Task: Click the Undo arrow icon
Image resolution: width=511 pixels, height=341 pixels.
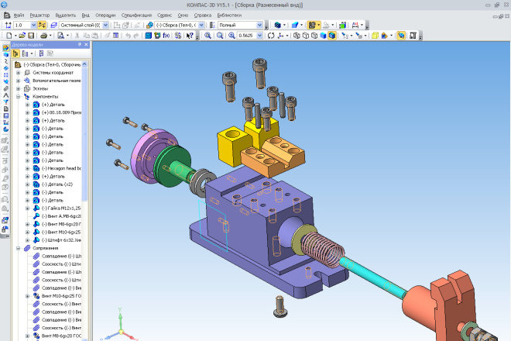Action: [126, 36]
